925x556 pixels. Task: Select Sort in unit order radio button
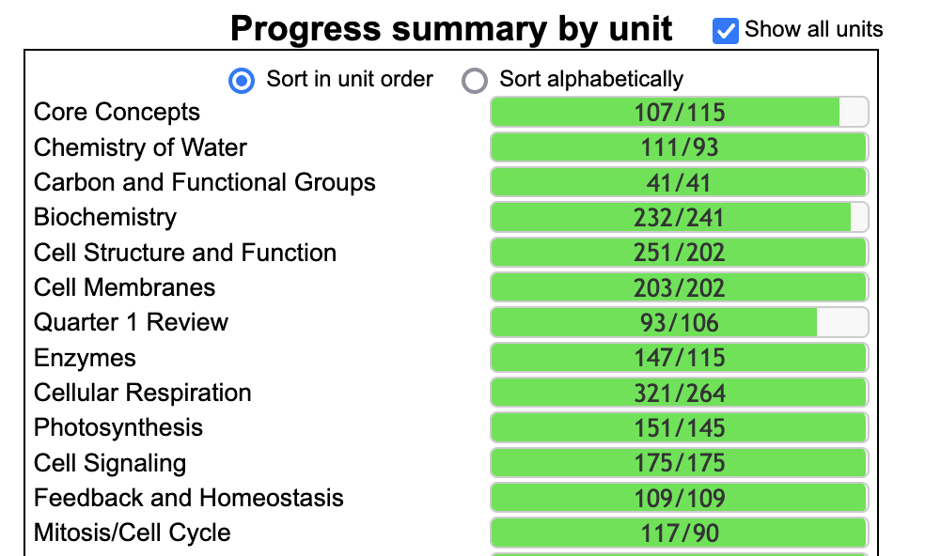pos(242,80)
